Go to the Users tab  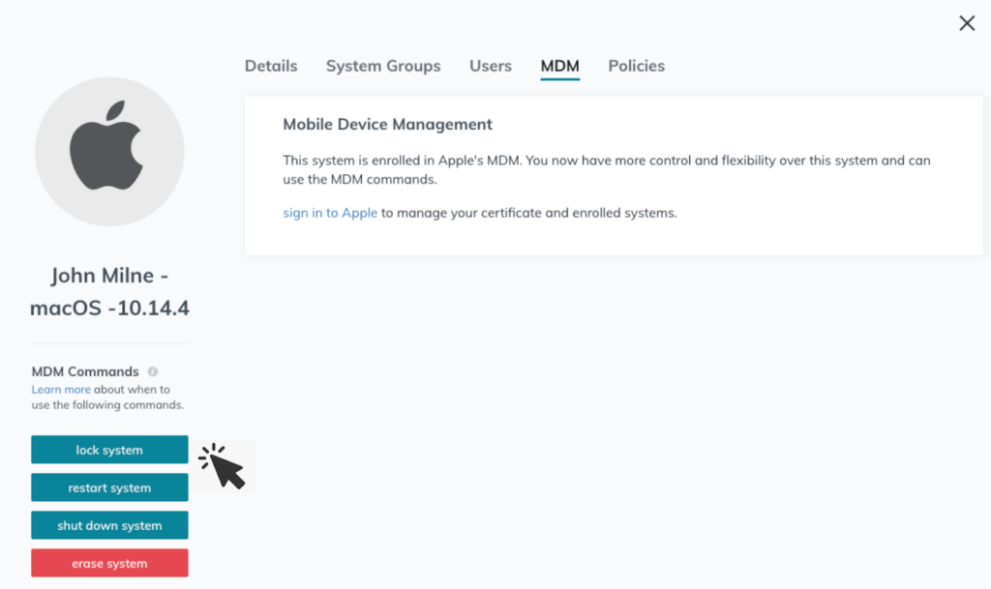(x=490, y=66)
